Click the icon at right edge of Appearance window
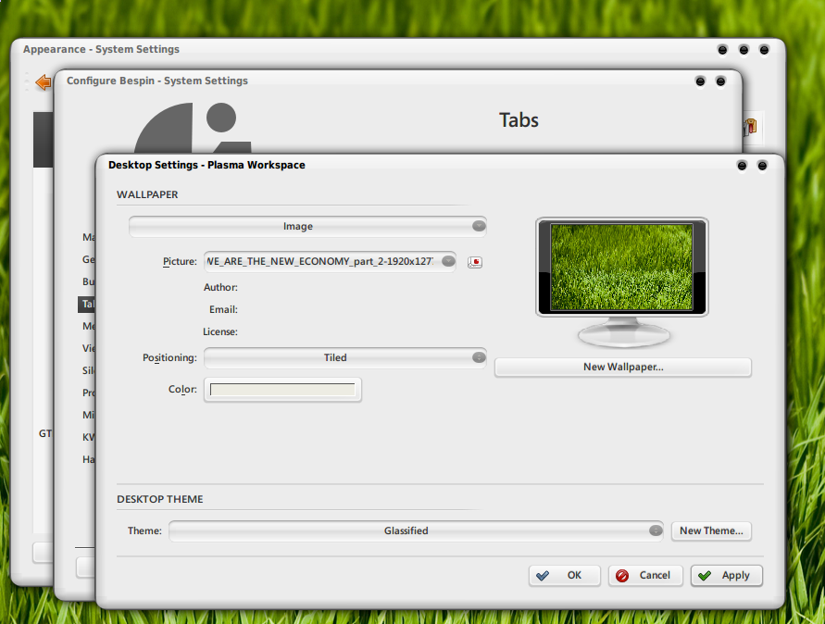Viewport: 825px width, 624px height. 750,127
